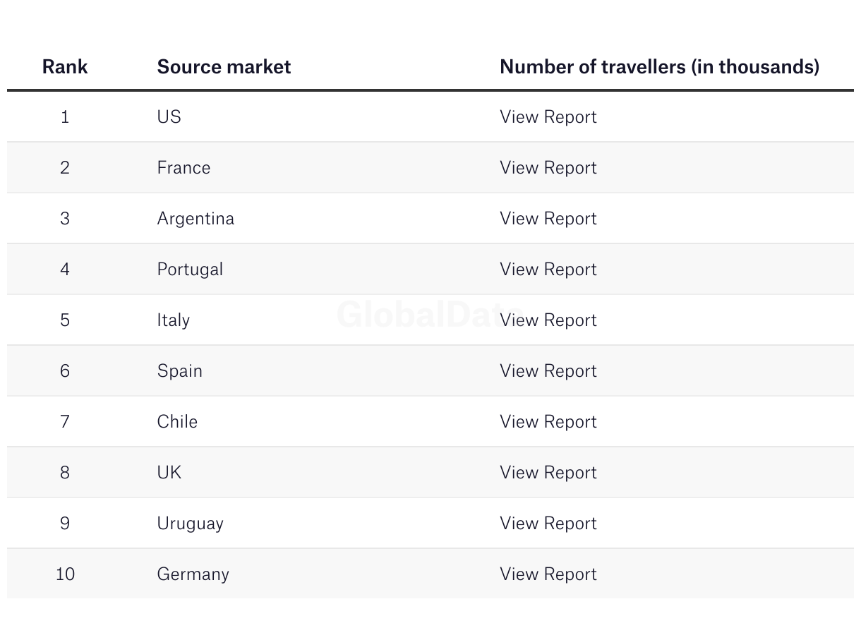This screenshot has height=628, width=861.
Task: Click View Report for Spain
Action: click(548, 370)
